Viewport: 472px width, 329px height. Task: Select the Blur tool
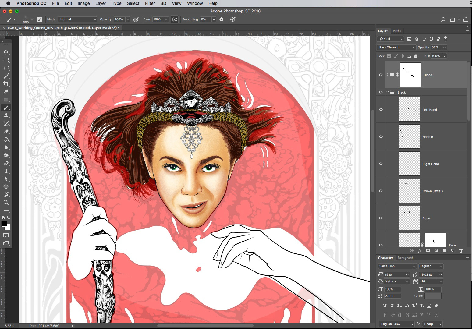6,147
